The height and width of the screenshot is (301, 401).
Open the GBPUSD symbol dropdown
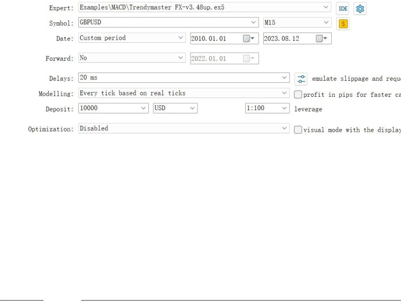pyautogui.click(x=254, y=23)
